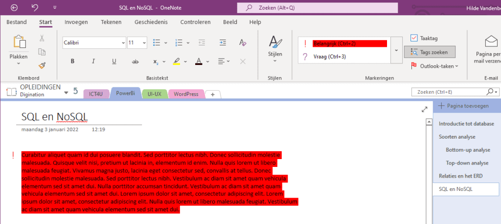501x224 pixels.
Task: Click the Format Painter brush icon
Action: point(42,65)
